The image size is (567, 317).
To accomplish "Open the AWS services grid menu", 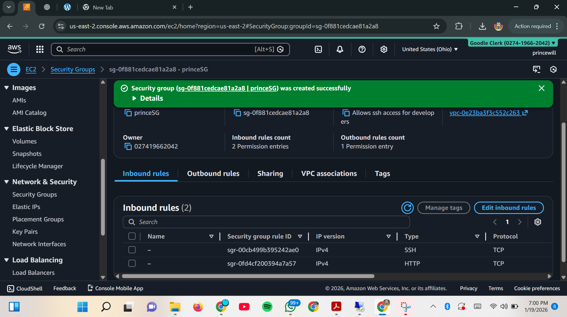I will [x=40, y=49].
